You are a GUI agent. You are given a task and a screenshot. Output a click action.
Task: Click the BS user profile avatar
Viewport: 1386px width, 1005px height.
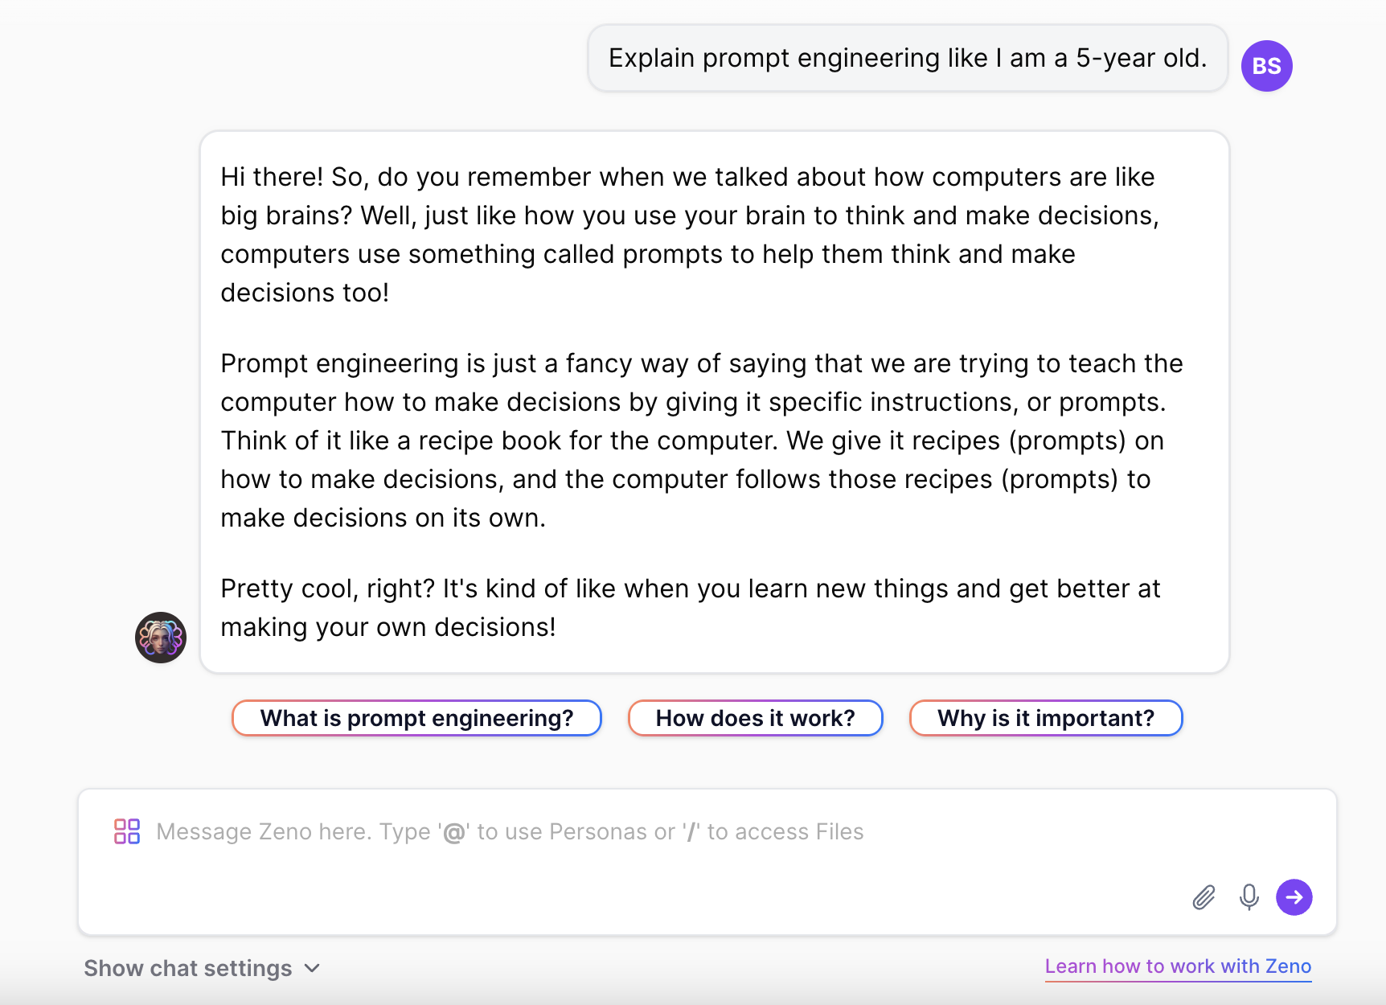(1266, 66)
